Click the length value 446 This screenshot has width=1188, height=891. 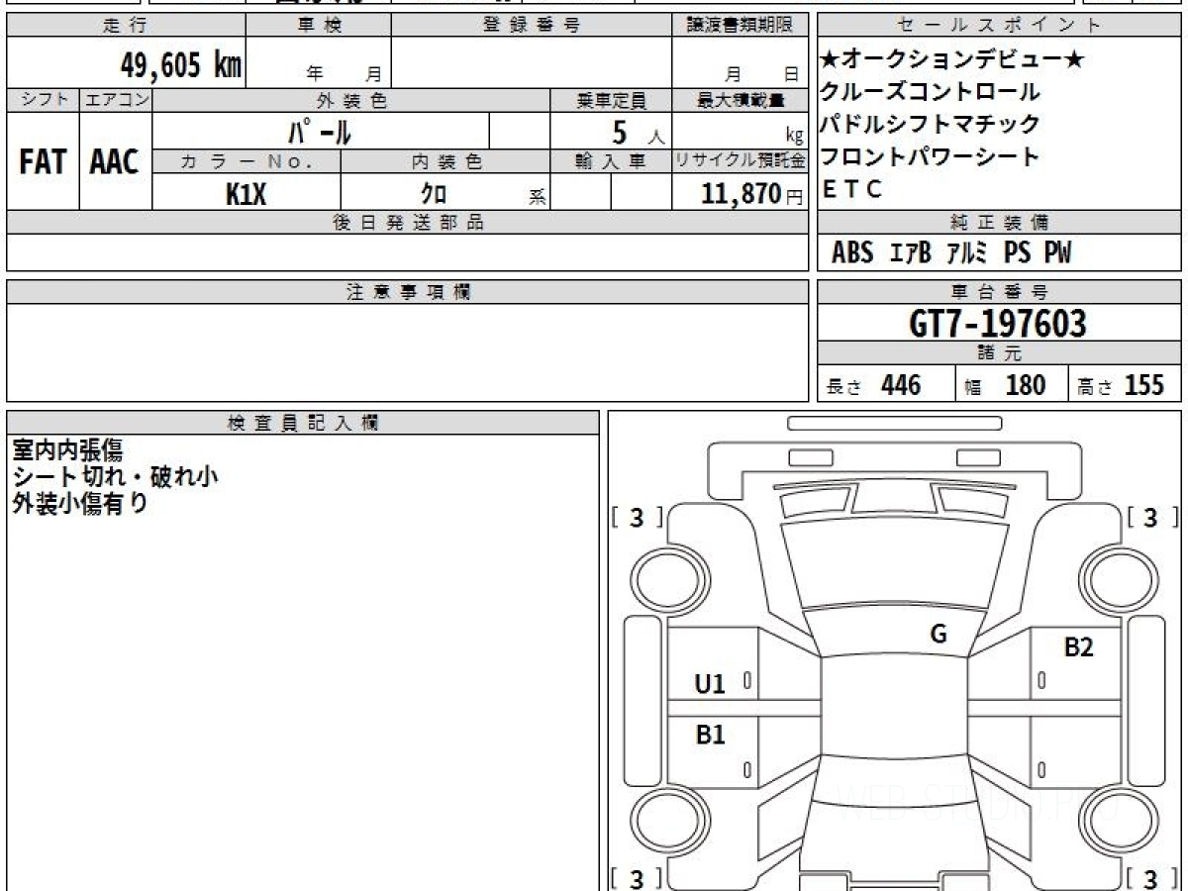tap(901, 385)
